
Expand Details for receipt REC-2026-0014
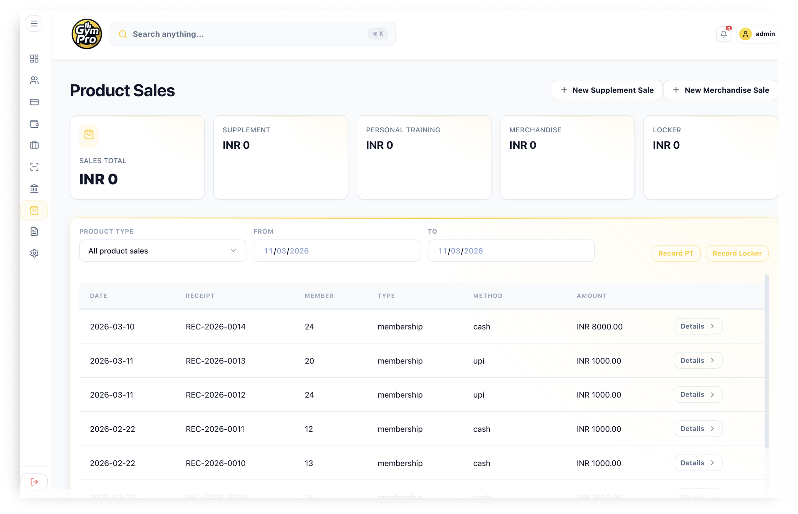point(698,326)
